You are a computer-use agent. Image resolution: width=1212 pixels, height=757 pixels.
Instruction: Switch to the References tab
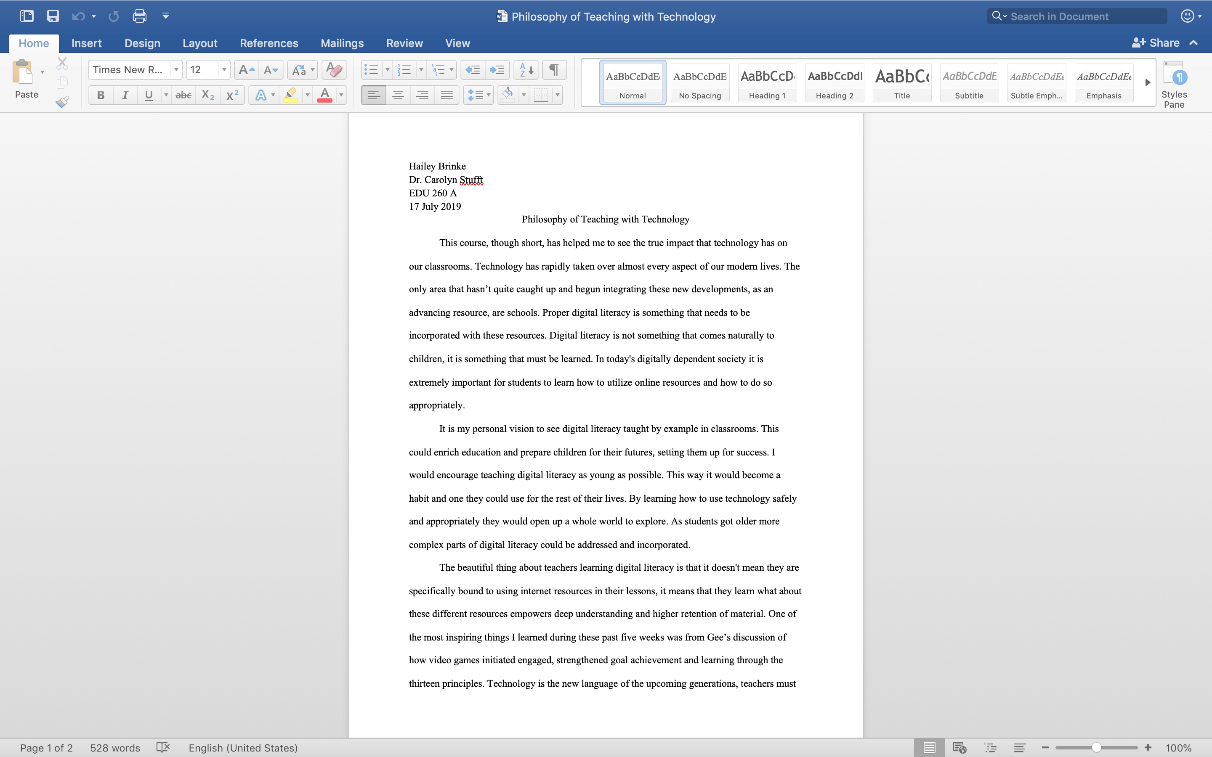point(268,43)
